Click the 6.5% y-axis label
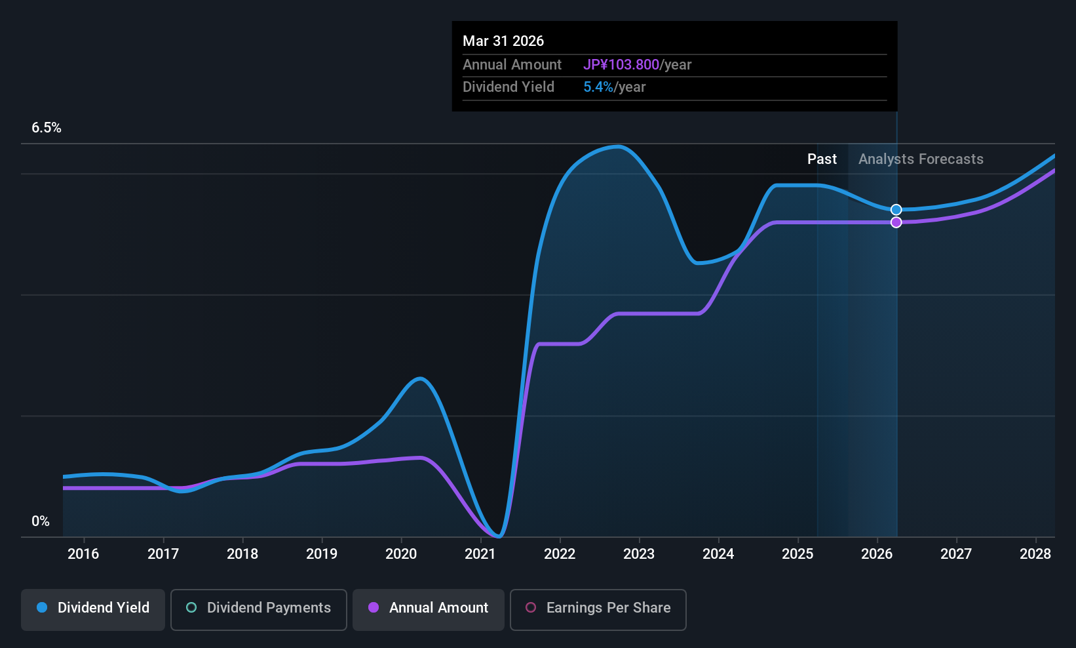This screenshot has width=1076, height=648. (47, 128)
